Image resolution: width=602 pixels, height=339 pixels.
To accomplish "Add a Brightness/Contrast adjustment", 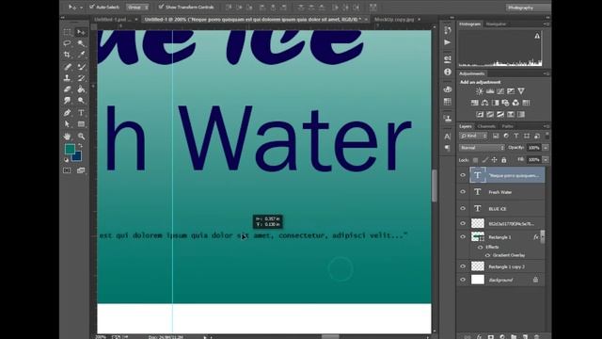I will tap(480, 91).
